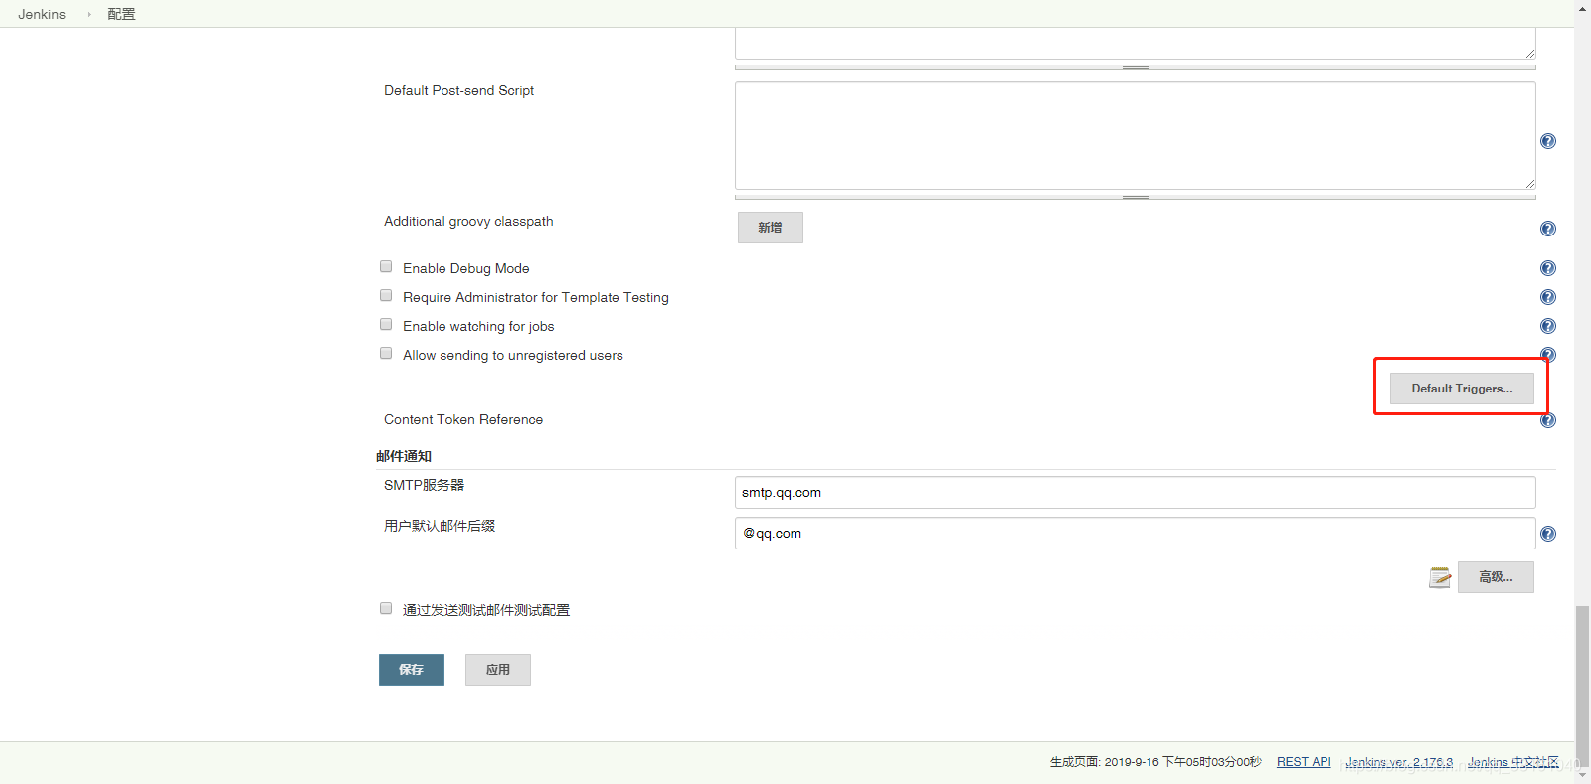
Task: Focus the 用户默认邮件后缀 input field
Action: (x=1135, y=533)
